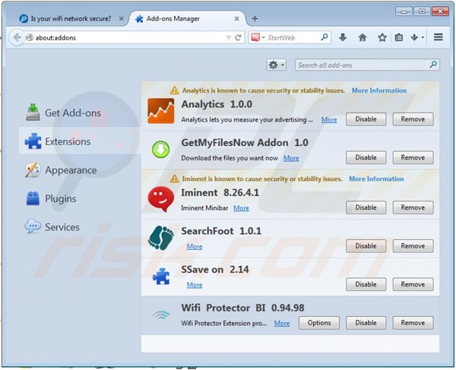Click the Iminent red smiley icon
This screenshot has width=456, height=370.
click(x=161, y=199)
